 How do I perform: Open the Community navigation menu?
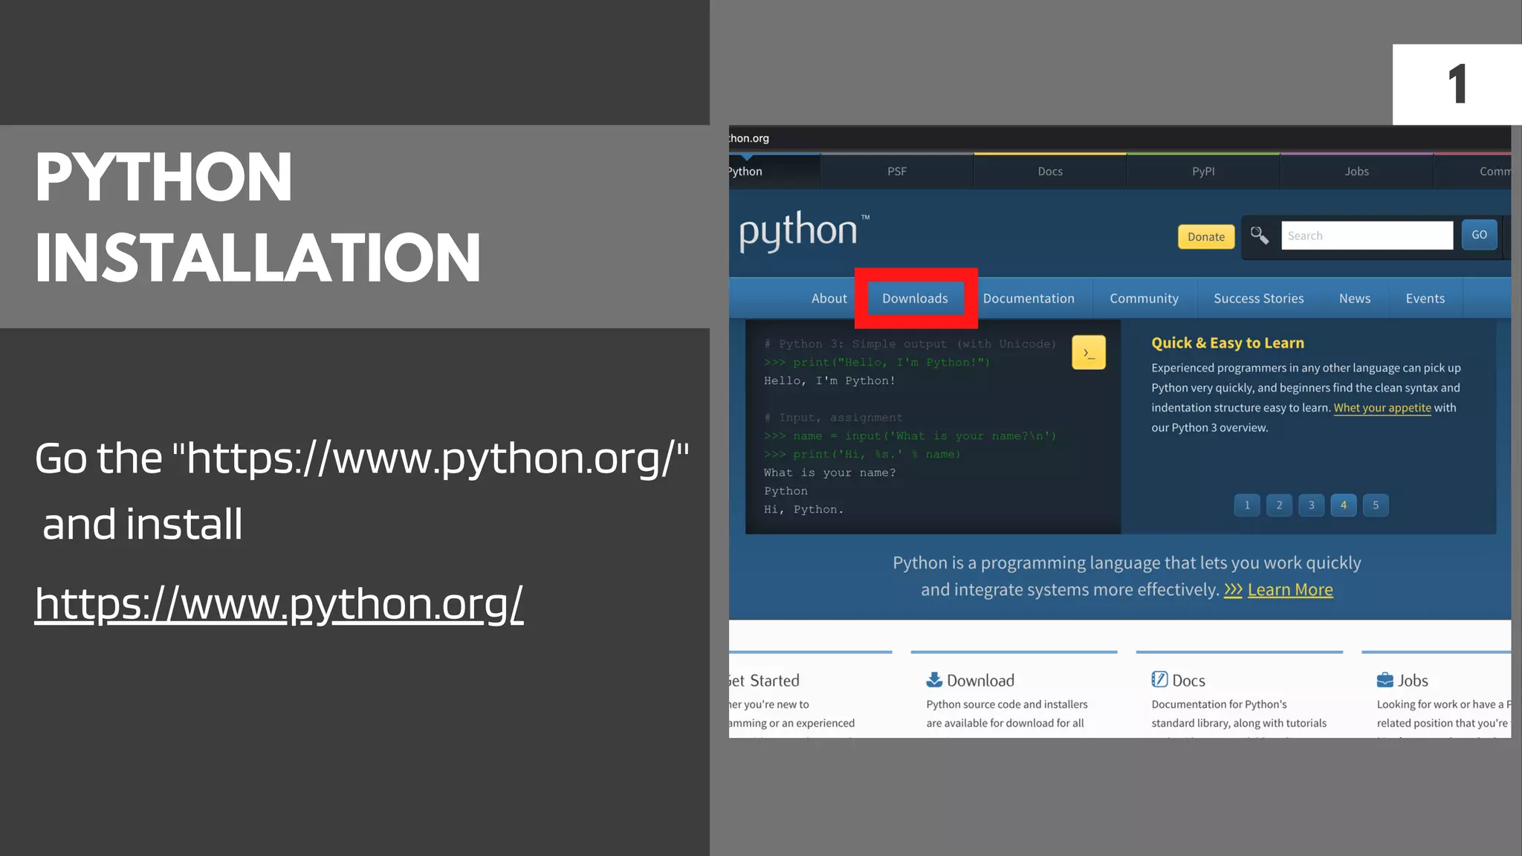click(x=1144, y=299)
